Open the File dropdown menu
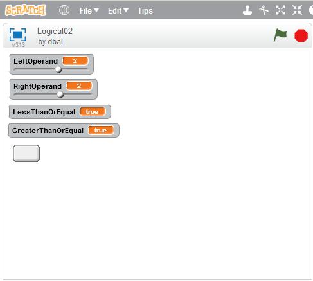 pos(89,11)
